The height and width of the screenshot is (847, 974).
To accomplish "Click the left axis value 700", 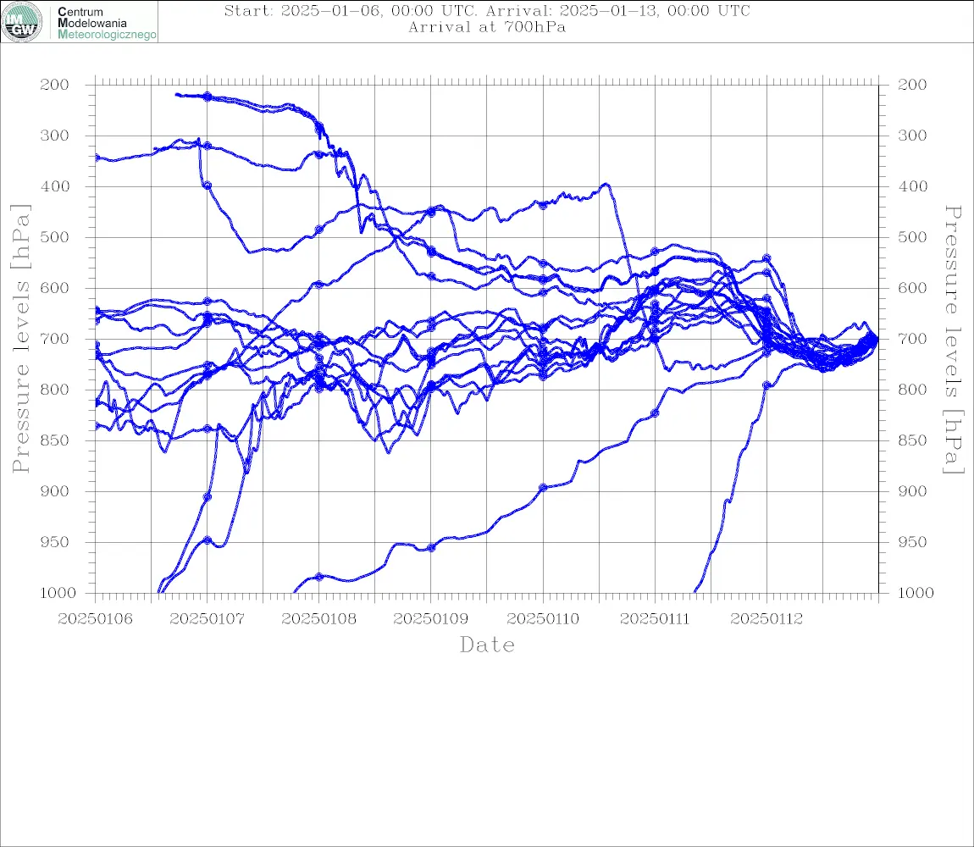I will (x=54, y=340).
